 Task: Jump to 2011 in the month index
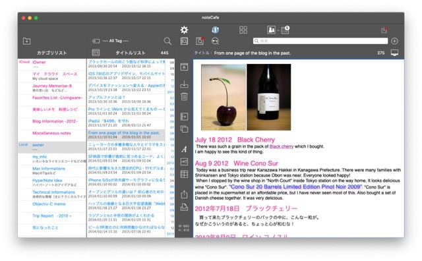point(171,92)
